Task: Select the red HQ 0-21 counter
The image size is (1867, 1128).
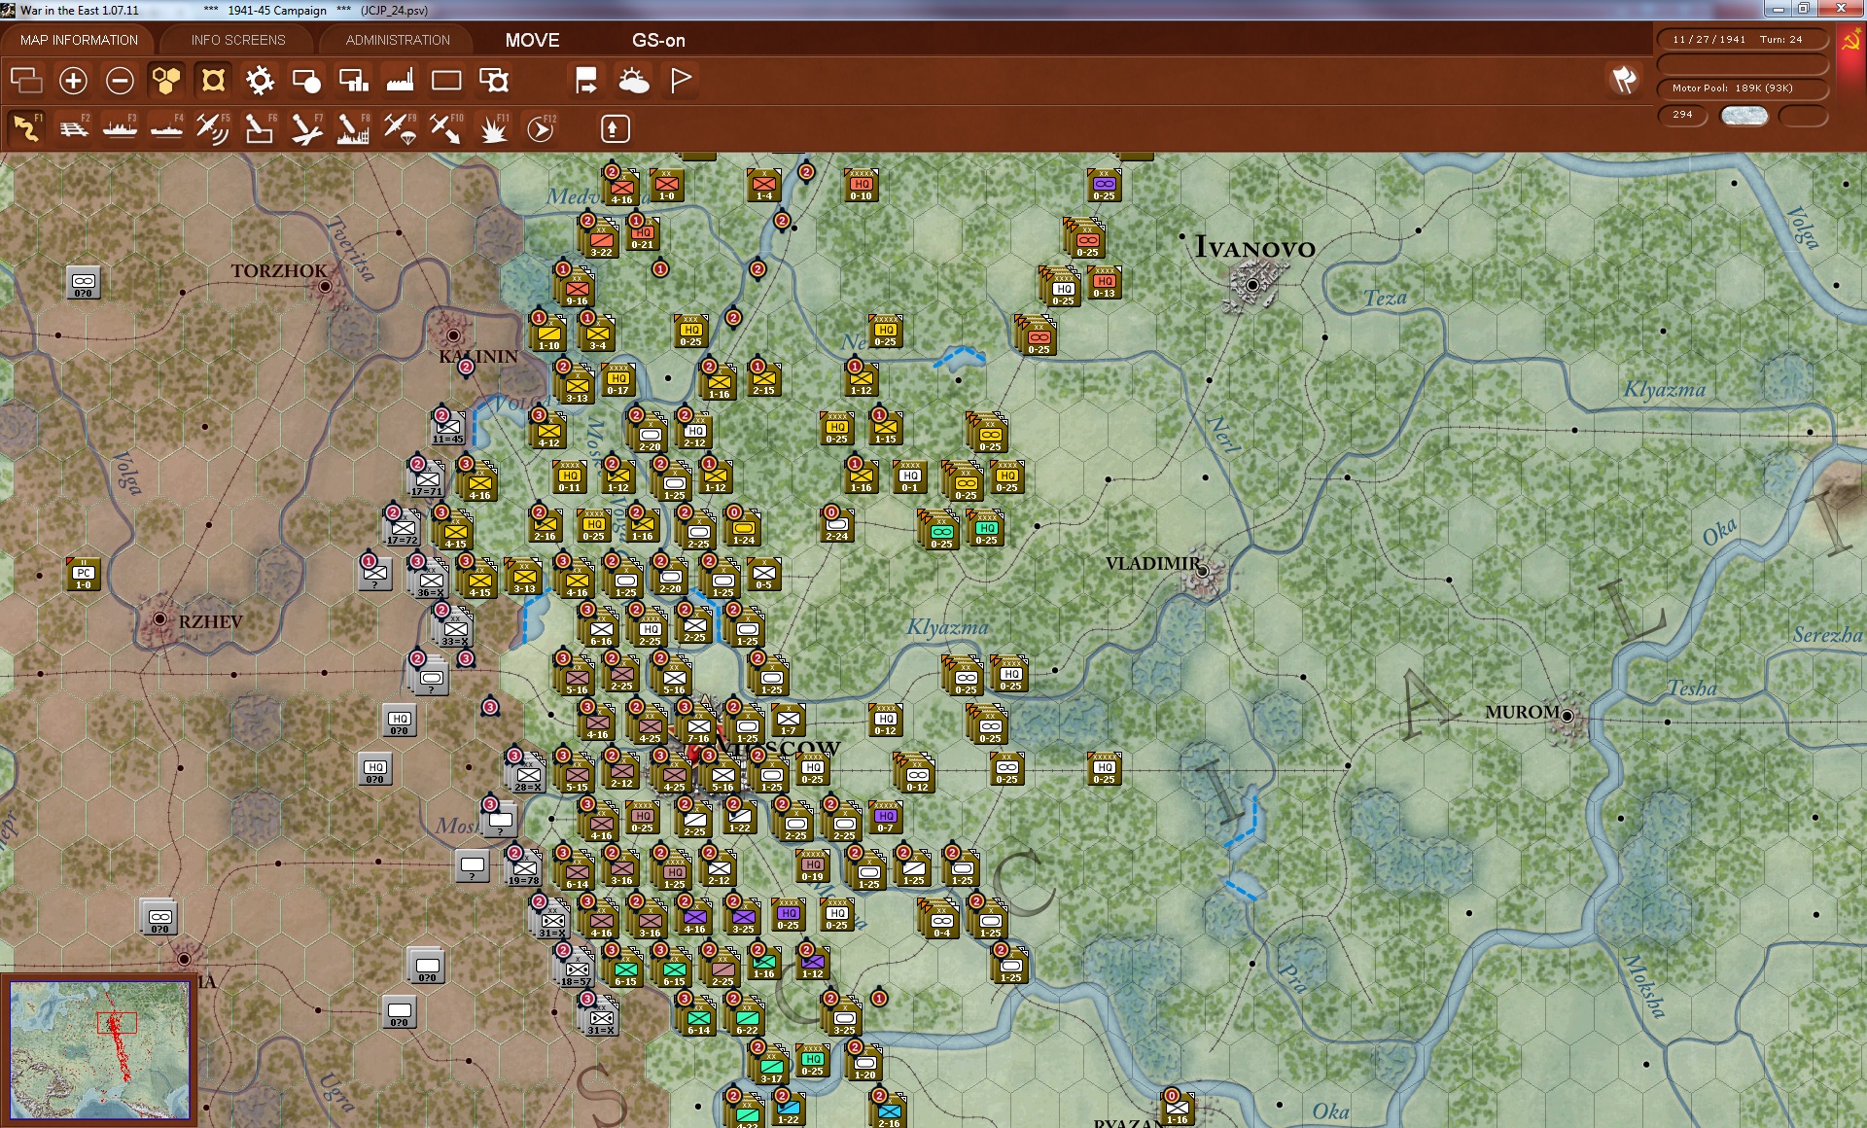Action: point(643,233)
